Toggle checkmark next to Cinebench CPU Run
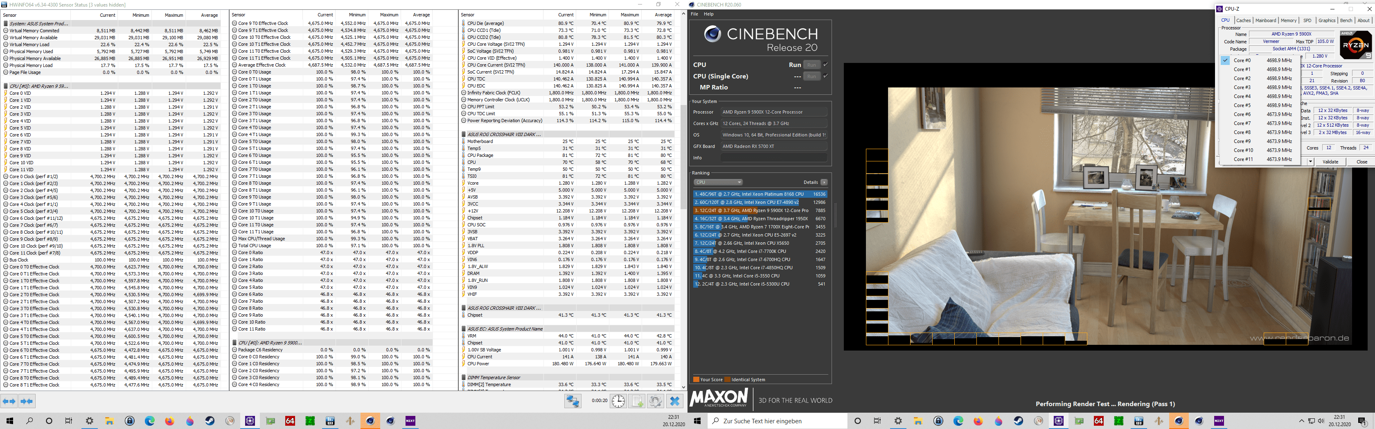The width and height of the screenshot is (1375, 429). pos(826,65)
